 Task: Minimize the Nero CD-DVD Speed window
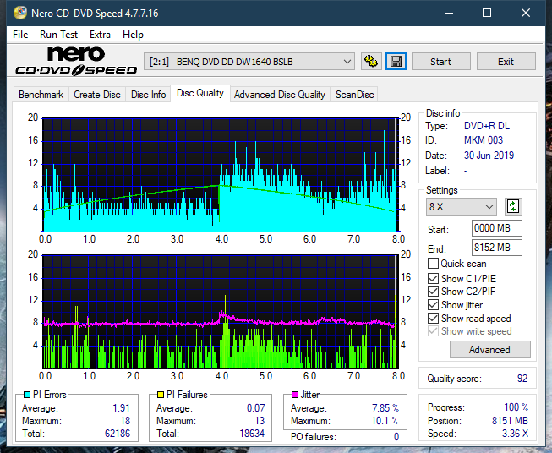click(449, 13)
